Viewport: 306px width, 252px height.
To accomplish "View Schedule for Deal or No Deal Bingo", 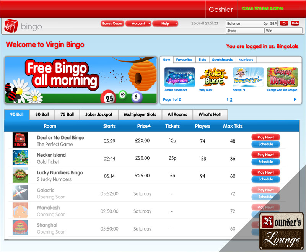I will tap(265, 144).
